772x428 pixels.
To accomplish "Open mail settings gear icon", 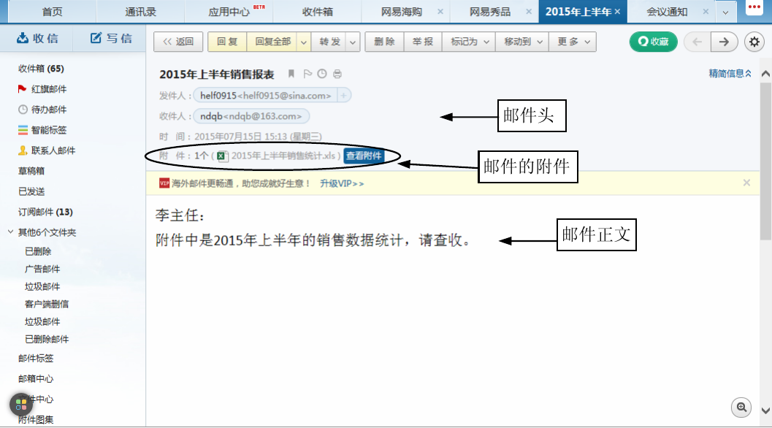I will [x=754, y=42].
